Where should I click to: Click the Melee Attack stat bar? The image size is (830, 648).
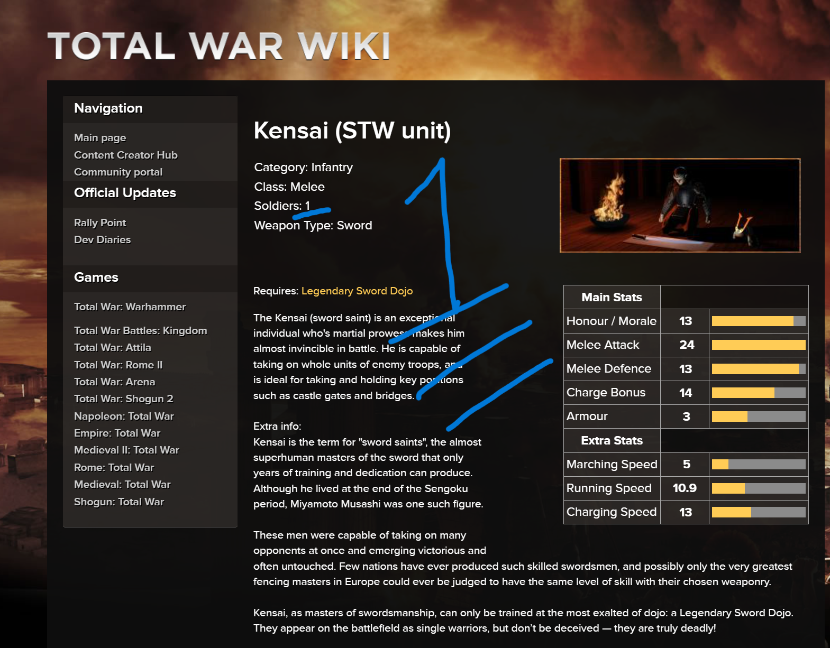[759, 345]
